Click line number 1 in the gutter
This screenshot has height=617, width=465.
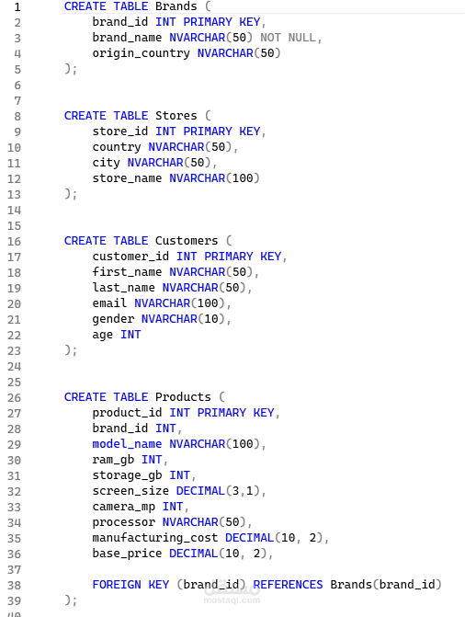click(x=17, y=6)
